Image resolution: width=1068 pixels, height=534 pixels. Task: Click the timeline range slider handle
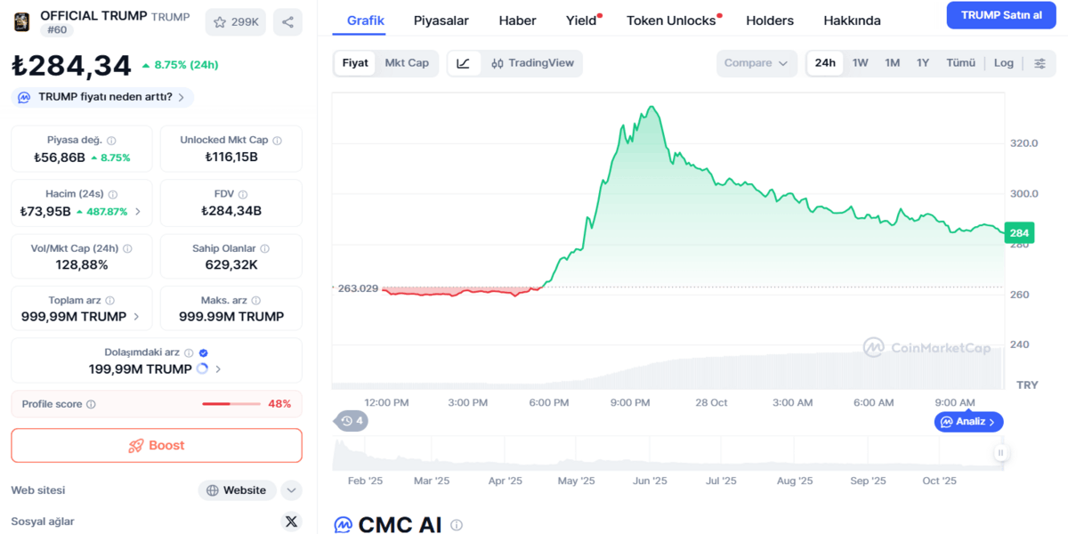pyautogui.click(x=1000, y=453)
